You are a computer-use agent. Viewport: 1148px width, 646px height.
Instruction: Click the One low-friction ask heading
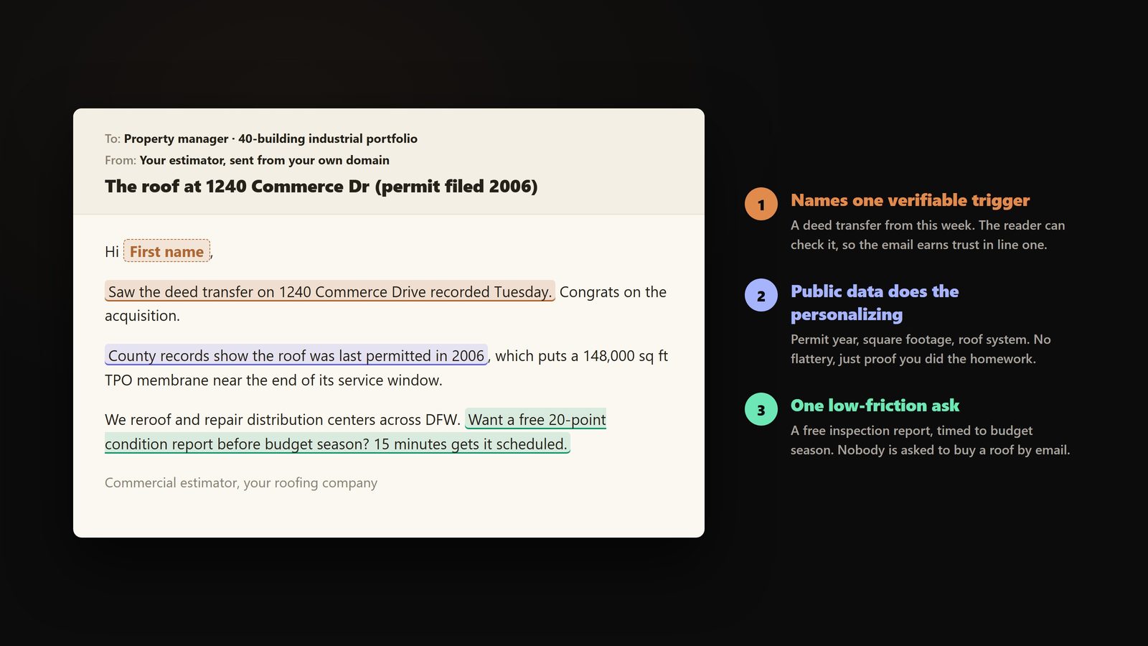(x=875, y=406)
